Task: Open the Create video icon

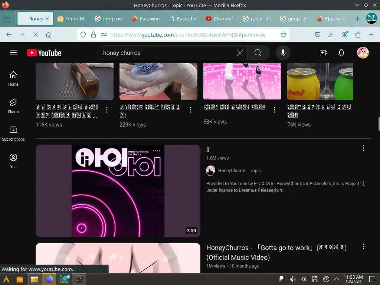Action: click(x=324, y=53)
